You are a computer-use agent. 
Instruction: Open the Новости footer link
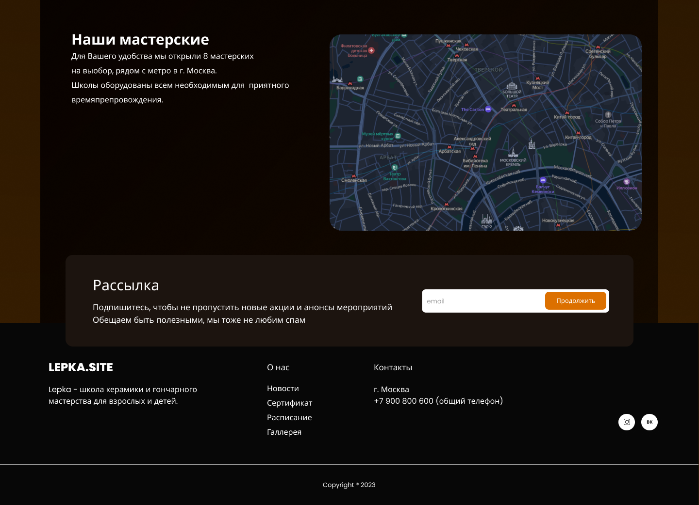click(283, 389)
